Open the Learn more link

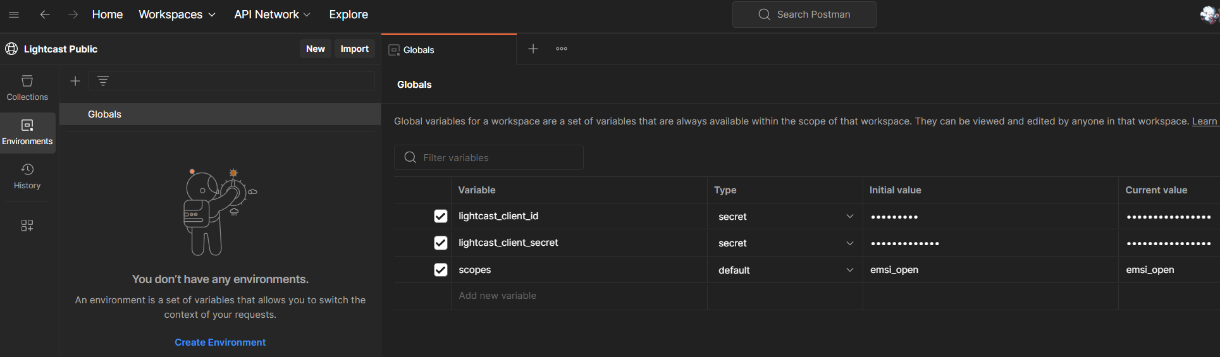[x=1205, y=121]
